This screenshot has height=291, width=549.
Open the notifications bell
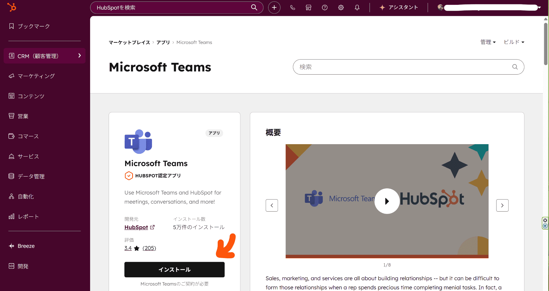[x=357, y=8]
